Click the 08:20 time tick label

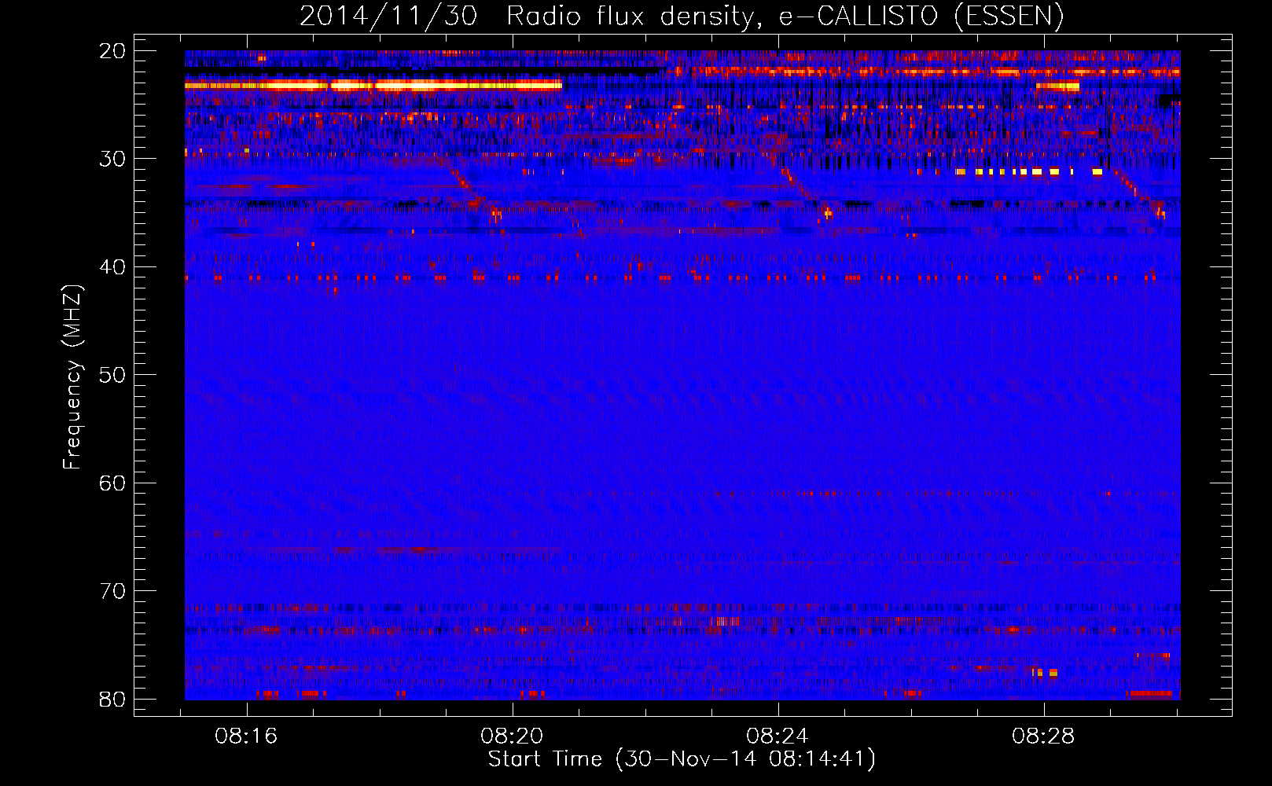pos(512,736)
